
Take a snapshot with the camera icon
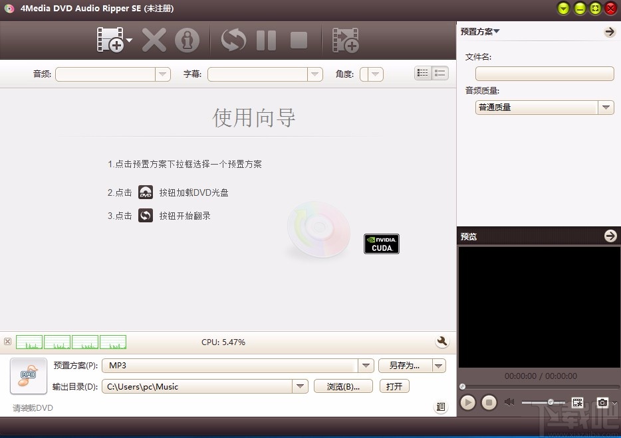(602, 402)
